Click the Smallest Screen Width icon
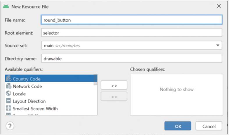Image resolution: width=229 pixels, height=135 pixels. click(8, 108)
